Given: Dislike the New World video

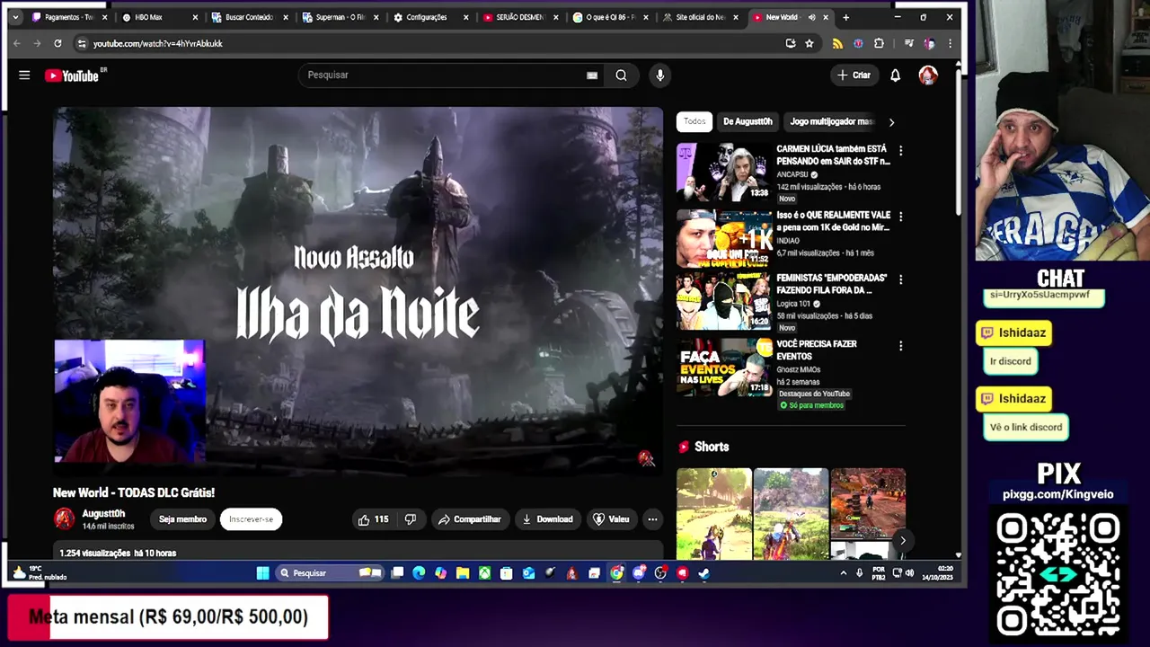Looking at the screenshot, I should 411,519.
